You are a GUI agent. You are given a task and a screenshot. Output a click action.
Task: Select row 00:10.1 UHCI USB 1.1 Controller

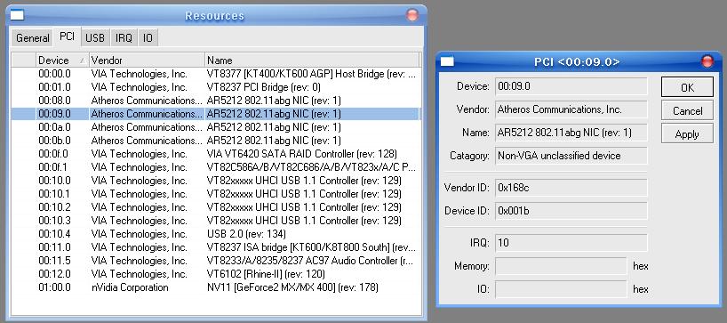click(x=216, y=194)
